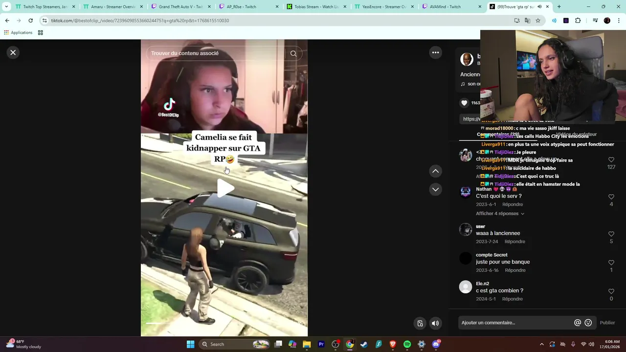The height and width of the screenshot is (352, 626).
Task: Click the TikTok URL in address bar
Action: tap(140, 21)
